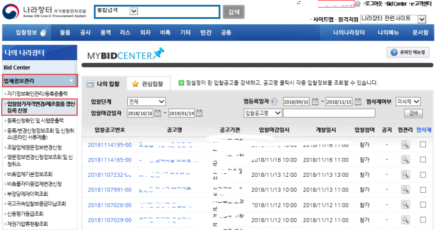Tick delete checkbox for bid 20181107232-00
Image resolution: width=440 pixels, height=230 pixels.
coord(423,175)
